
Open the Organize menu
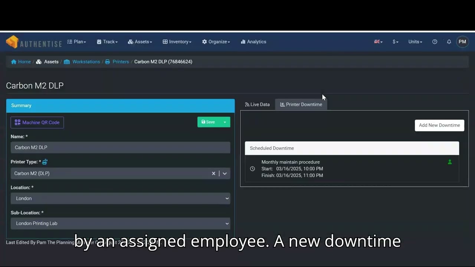pos(216,42)
